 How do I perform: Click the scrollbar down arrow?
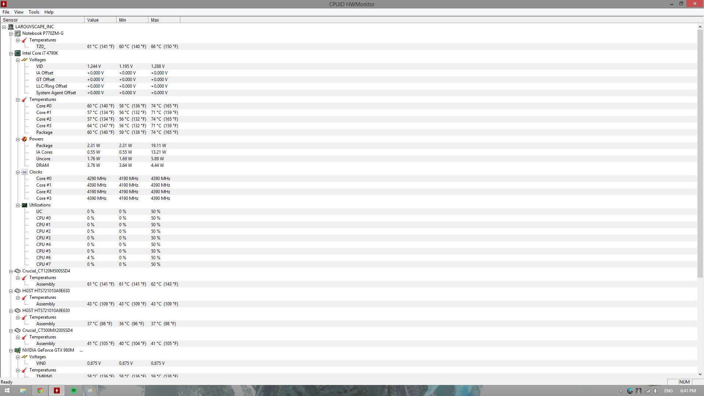point(700,374)
